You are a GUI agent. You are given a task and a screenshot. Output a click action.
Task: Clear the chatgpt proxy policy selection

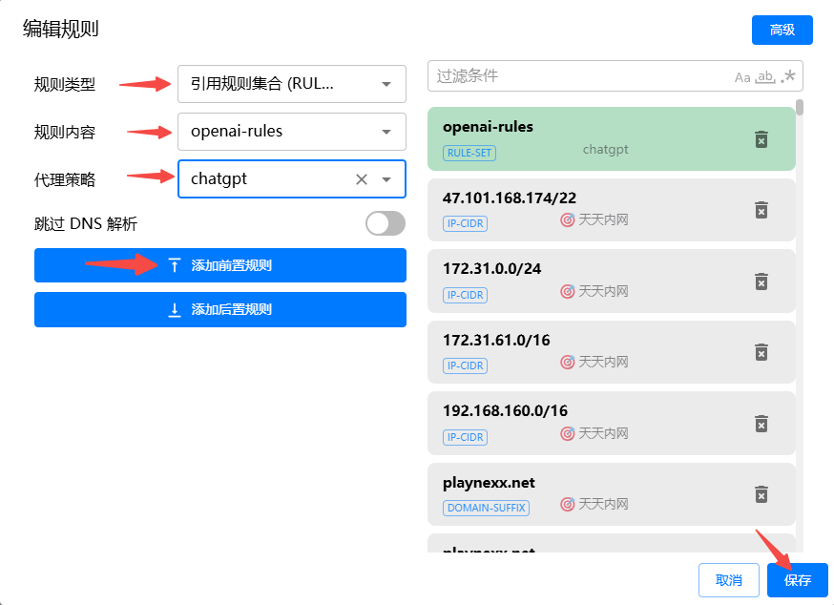coord(362,179)
